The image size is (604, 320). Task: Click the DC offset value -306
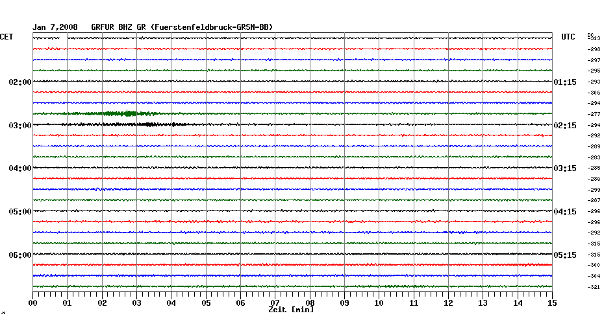pos(594,93)
